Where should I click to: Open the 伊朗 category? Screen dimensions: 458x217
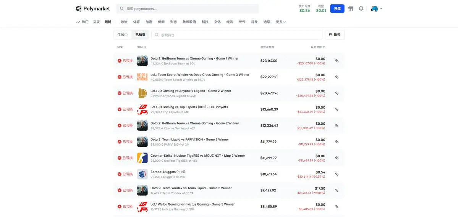coord(161,22)
